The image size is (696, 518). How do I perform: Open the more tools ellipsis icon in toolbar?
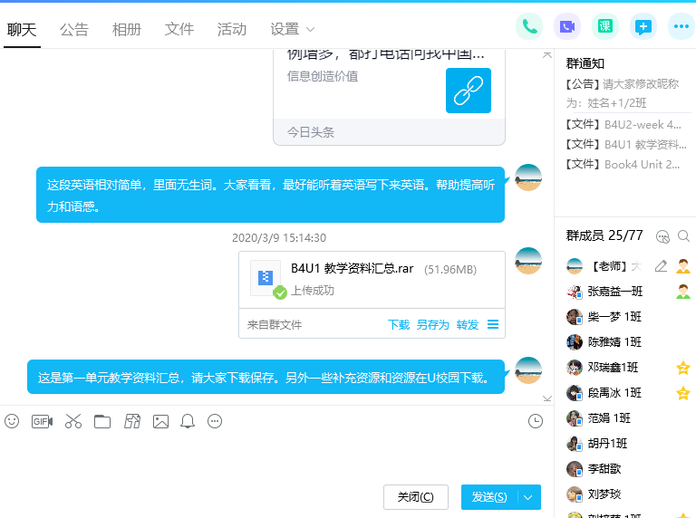pos(215,421)
